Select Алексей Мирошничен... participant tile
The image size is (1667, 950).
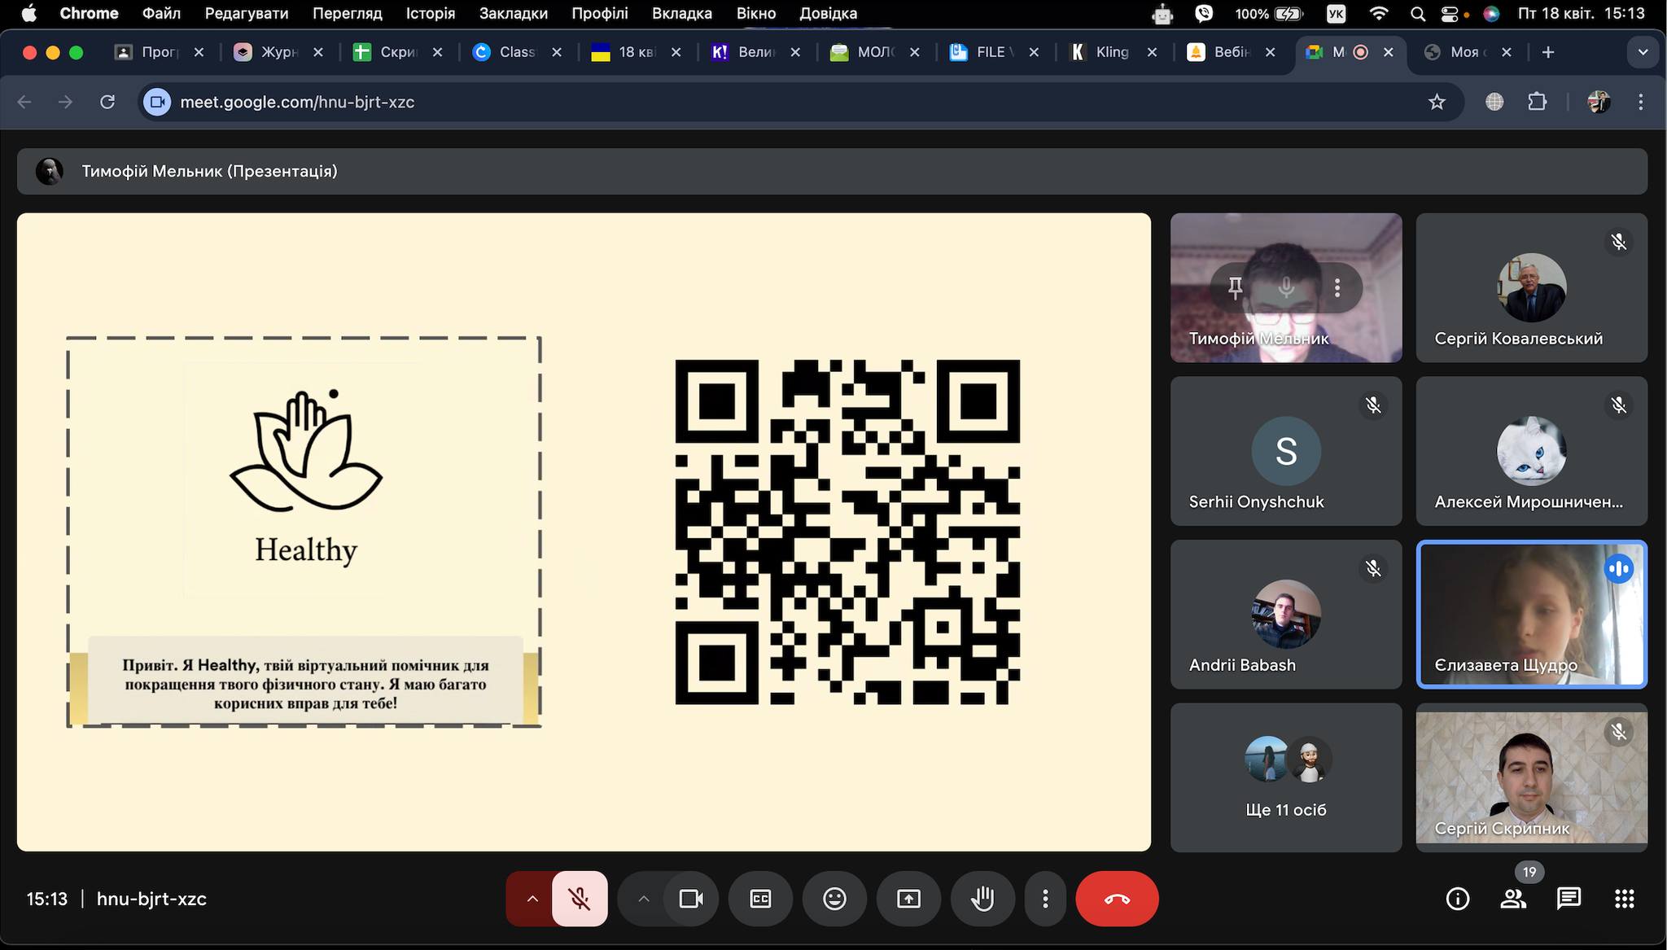click(x=1531, y=451)
